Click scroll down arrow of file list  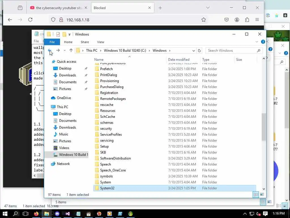click(264, 189)
